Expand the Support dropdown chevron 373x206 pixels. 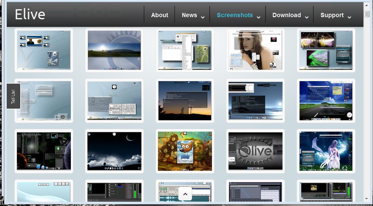349,17
